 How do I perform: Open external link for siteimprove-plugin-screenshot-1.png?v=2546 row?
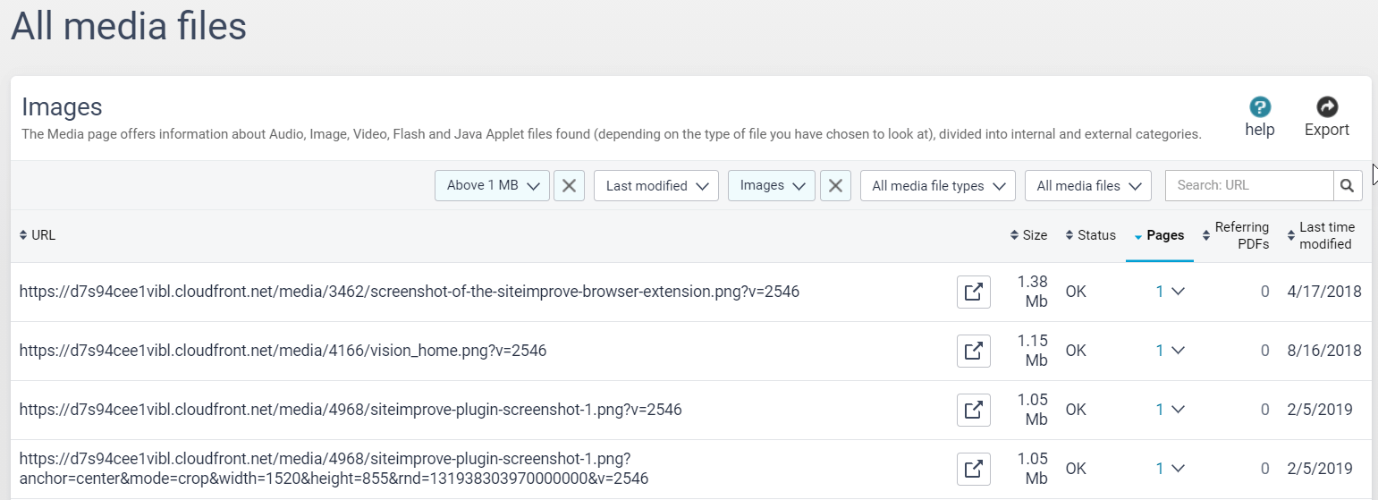tap(974, 410)
